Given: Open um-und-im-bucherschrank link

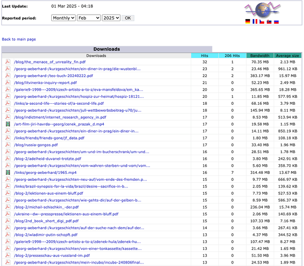Looking at the screenshot, I should (82, 152).
